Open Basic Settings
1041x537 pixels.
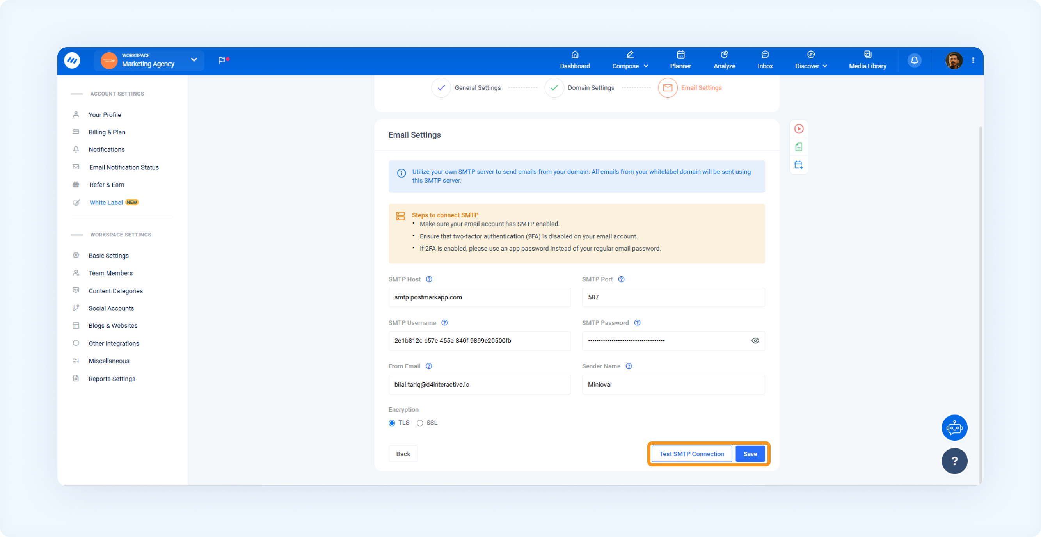[108, 256]
